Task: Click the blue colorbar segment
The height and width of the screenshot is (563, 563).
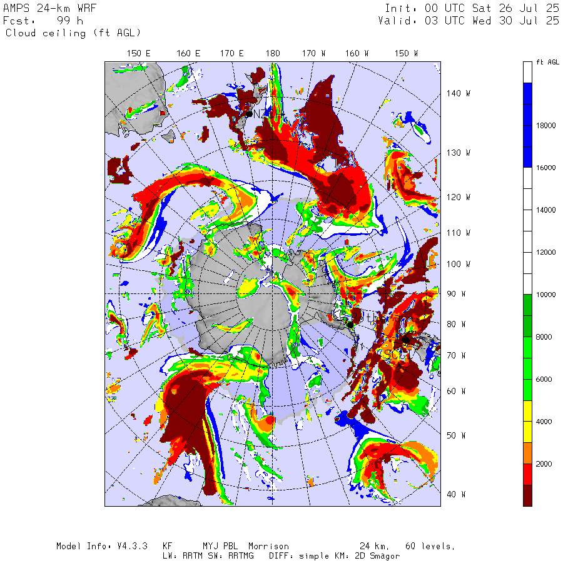Action: pos(527,125)
